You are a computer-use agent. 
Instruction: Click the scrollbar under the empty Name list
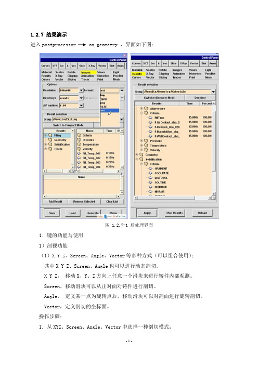[x=82, y=197]
